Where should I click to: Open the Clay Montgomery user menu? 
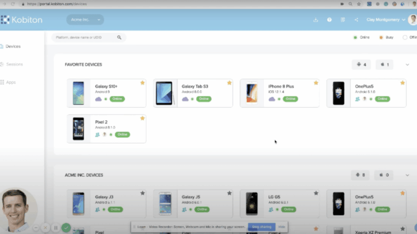click(386, 19)
